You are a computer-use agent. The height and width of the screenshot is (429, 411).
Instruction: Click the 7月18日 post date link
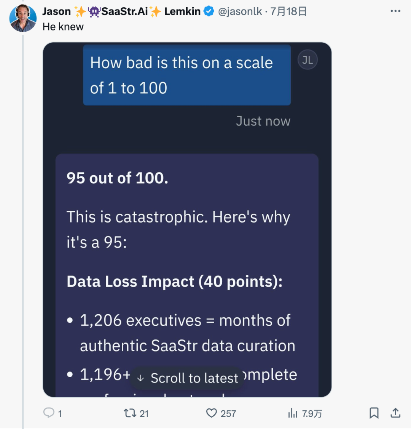288,11
